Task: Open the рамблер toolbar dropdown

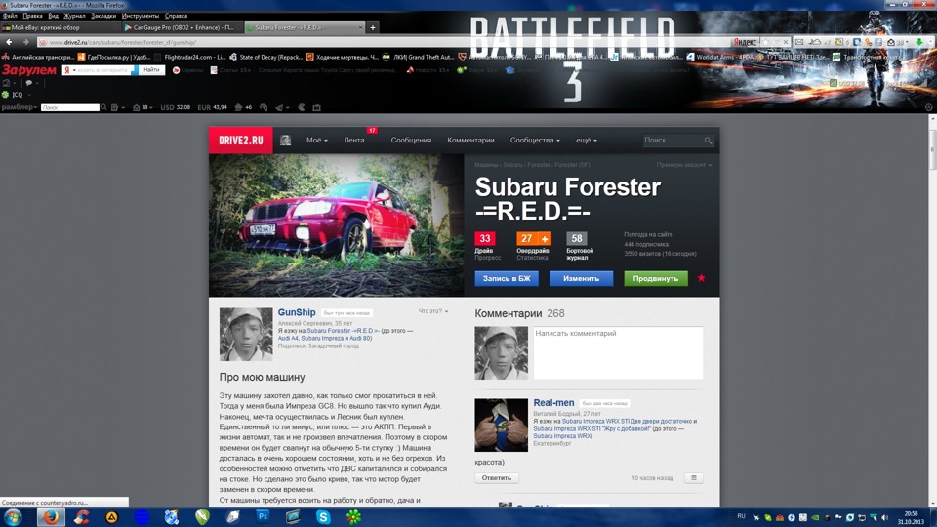Action: 20,107
